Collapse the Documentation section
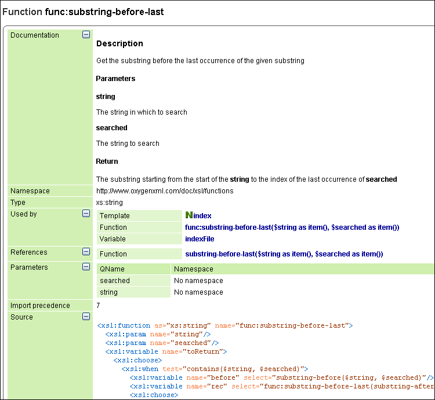 pos(86,35)
